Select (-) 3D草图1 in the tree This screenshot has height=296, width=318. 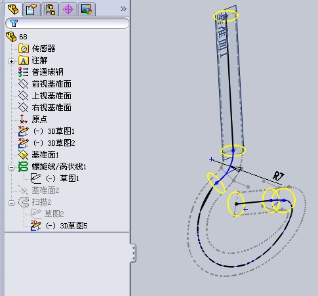[x=54, y=131]
